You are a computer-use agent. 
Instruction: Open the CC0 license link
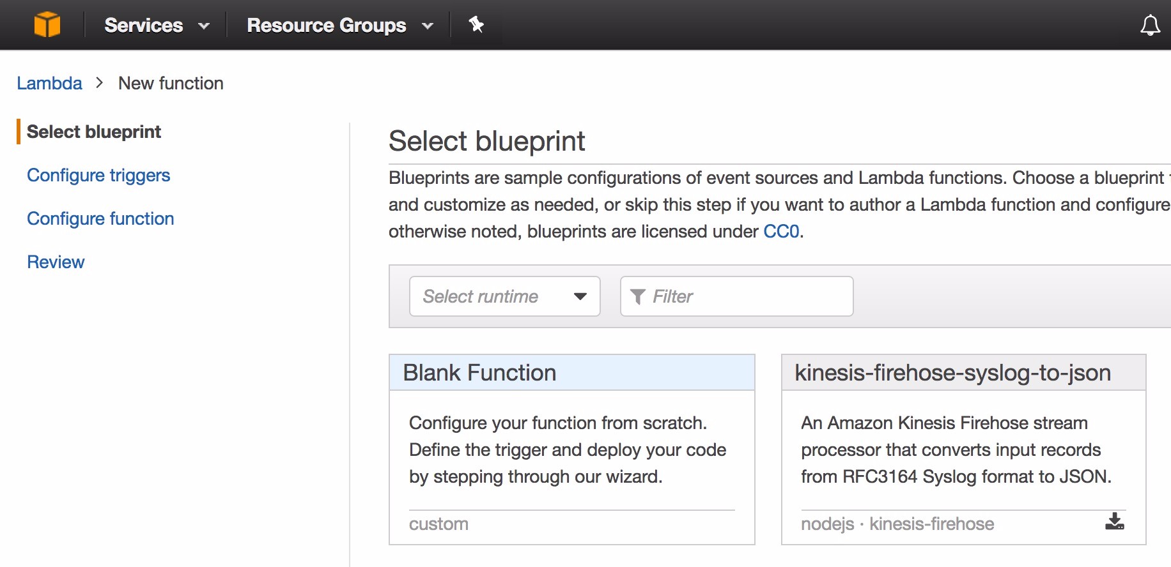pos(781,231)
